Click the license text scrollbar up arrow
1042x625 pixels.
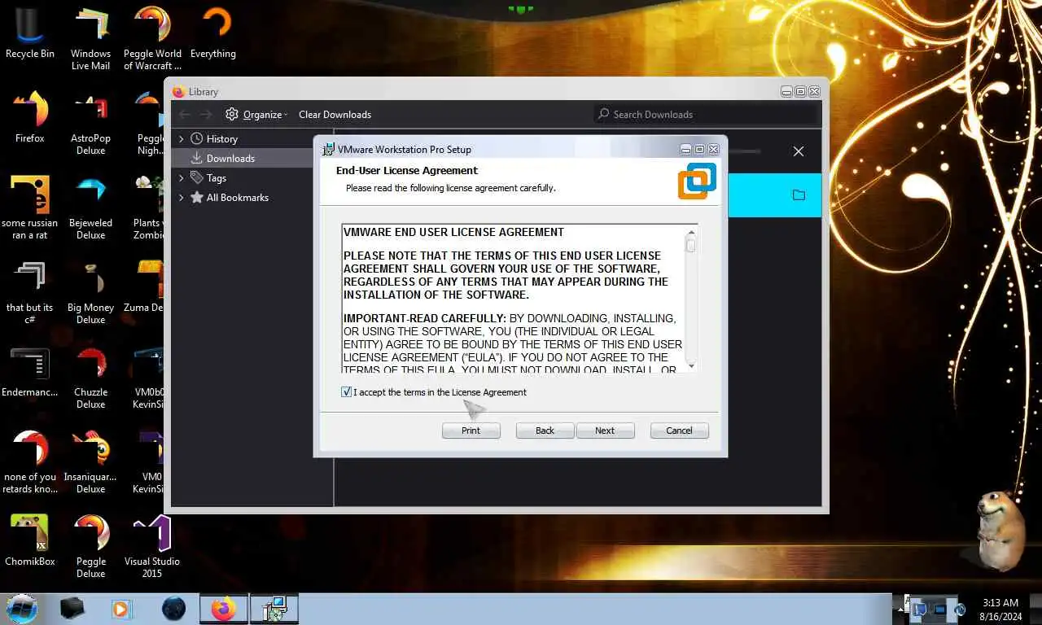691,231
